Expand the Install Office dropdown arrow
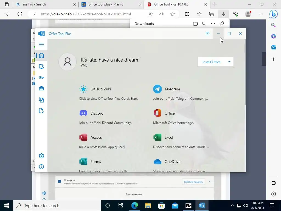The height and width of the screenshot is (211, 281). point(229,62)
